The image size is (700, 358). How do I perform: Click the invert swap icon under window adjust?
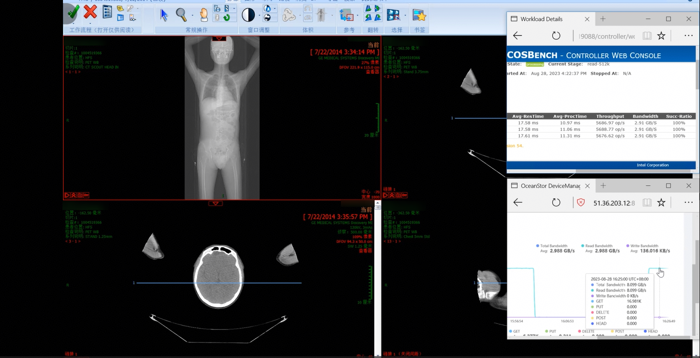pos(267,17)
